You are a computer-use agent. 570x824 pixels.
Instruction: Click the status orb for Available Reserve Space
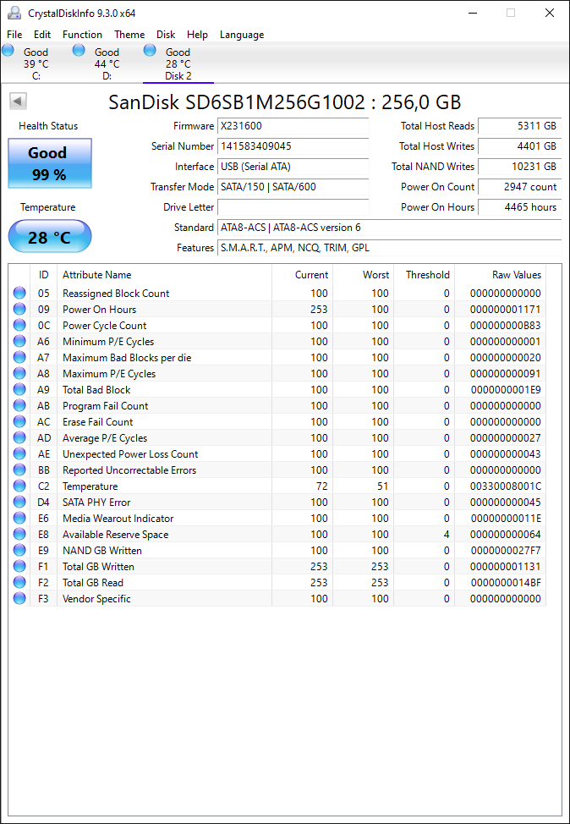coord(19,534)
